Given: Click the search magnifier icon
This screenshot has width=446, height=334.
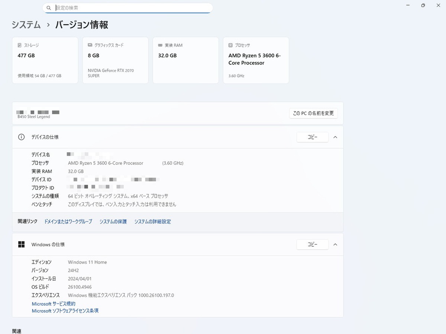Looking at the screenshot, I should pos(49,8).
